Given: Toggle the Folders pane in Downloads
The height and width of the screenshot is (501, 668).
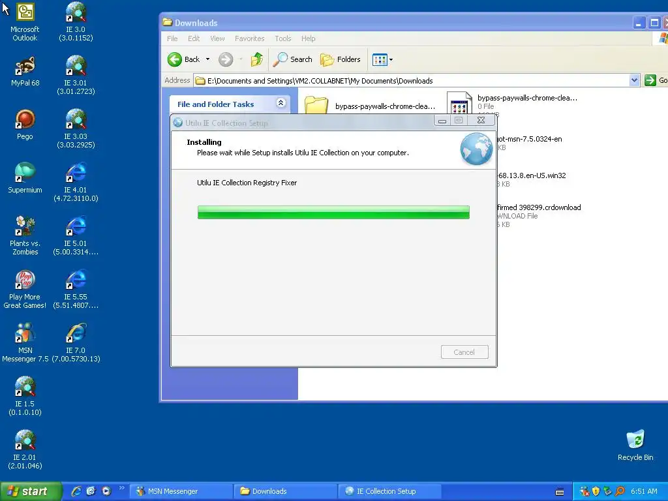Looking at the screenshot, I should coord(341,59).
